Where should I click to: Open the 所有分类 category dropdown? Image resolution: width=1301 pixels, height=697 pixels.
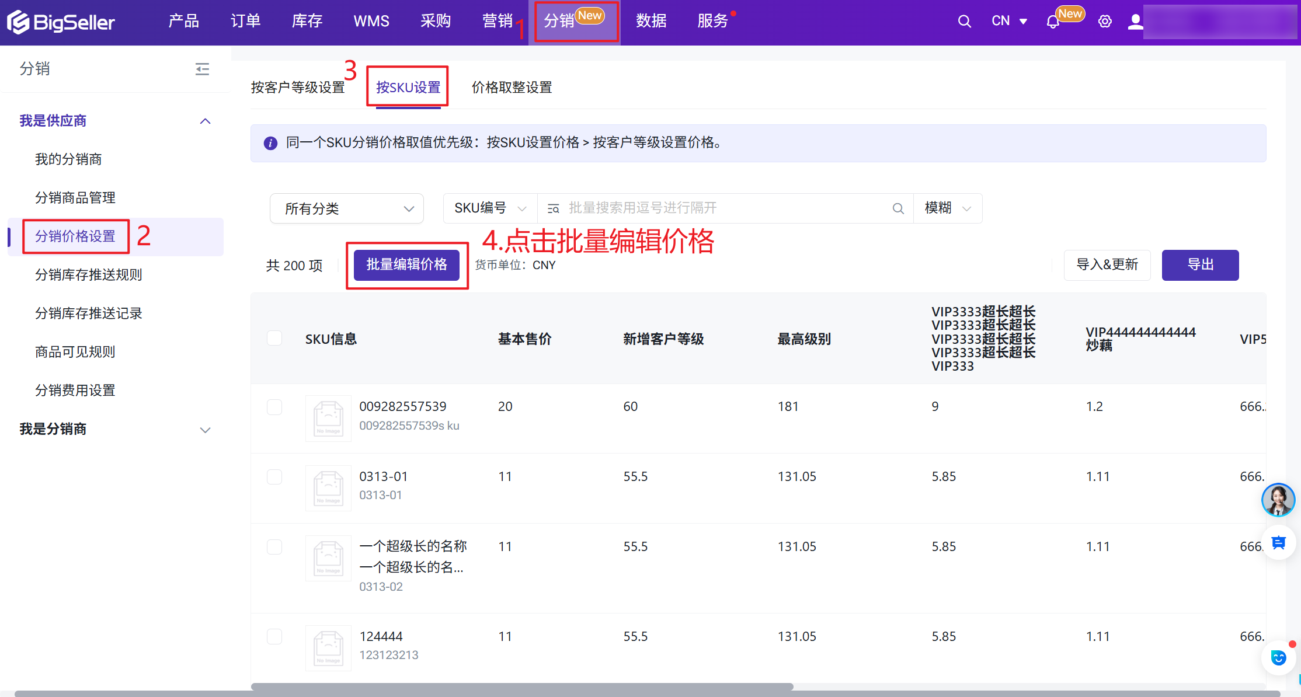(x=347, y=208)
